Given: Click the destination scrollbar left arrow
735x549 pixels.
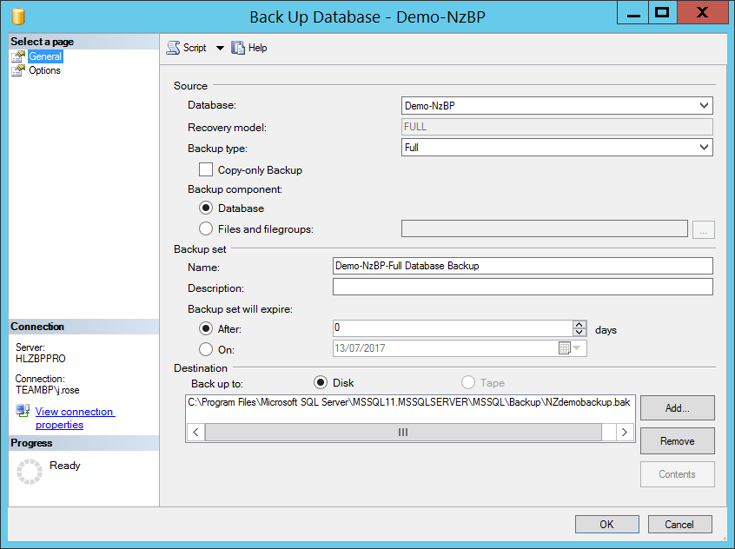Looking at the screenshot, I should point(196,432).
